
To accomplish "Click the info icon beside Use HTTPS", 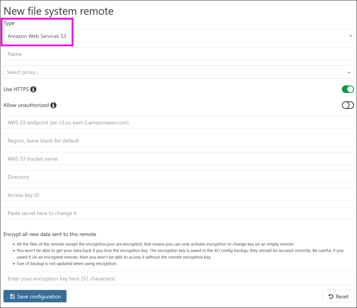I will (x=33, y=89).
